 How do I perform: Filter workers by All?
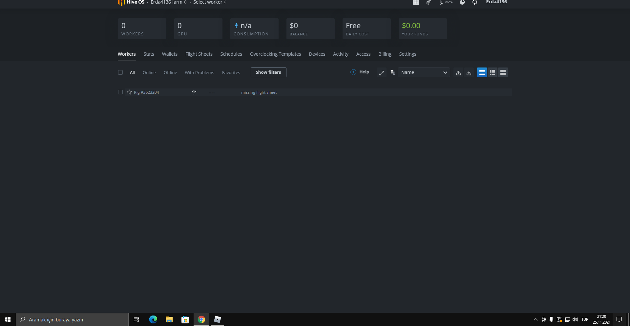tap(132, 72)
